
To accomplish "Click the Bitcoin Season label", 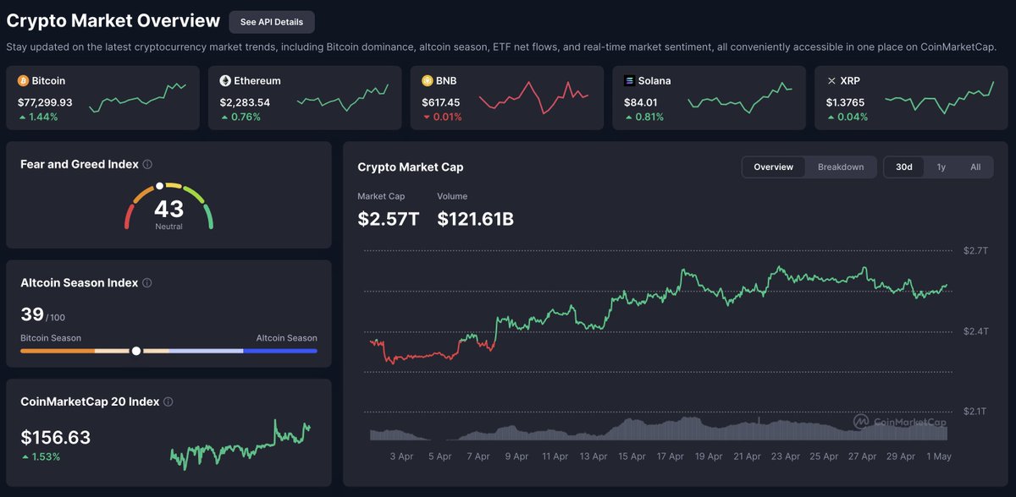I will (x=51, y=338).
